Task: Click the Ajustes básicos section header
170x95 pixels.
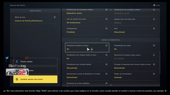Action: tap(35, 11)
